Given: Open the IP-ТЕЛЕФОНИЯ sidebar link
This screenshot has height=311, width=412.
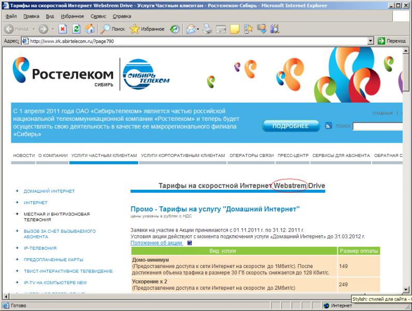Looking at the screenshot, I should tap(40, 248).
